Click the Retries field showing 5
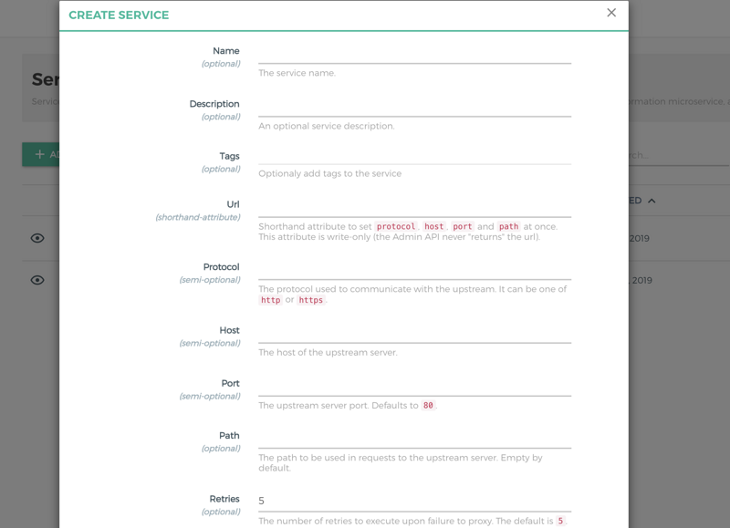The width and height of the screenshot is (730, 528). click(414, 501)
